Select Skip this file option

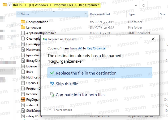point(67,84)
